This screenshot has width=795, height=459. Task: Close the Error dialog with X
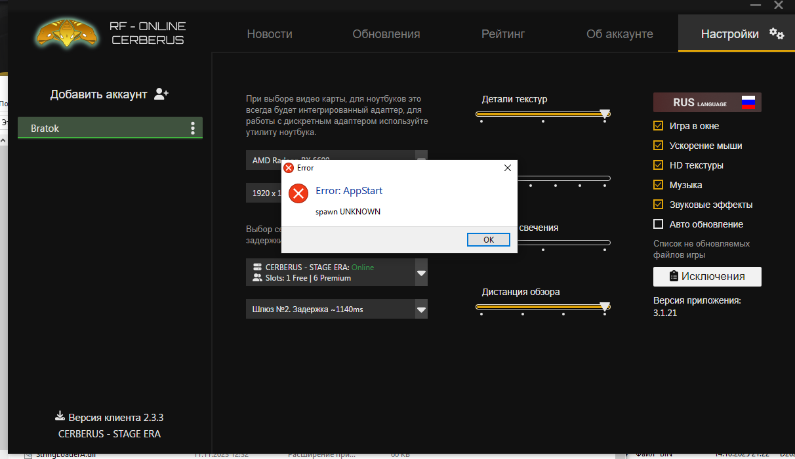(x=507, y=168)
